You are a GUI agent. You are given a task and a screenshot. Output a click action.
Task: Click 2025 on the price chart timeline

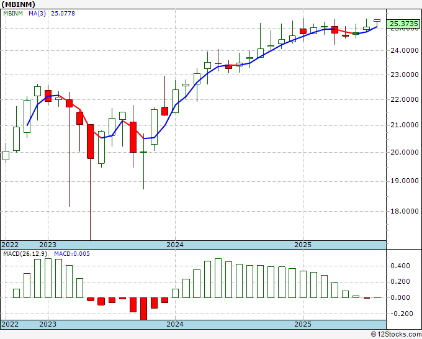click(x=303, y=245)
